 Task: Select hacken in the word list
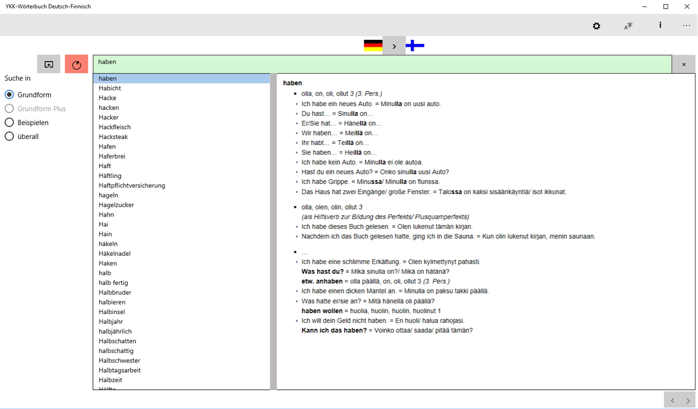(182, 108)
